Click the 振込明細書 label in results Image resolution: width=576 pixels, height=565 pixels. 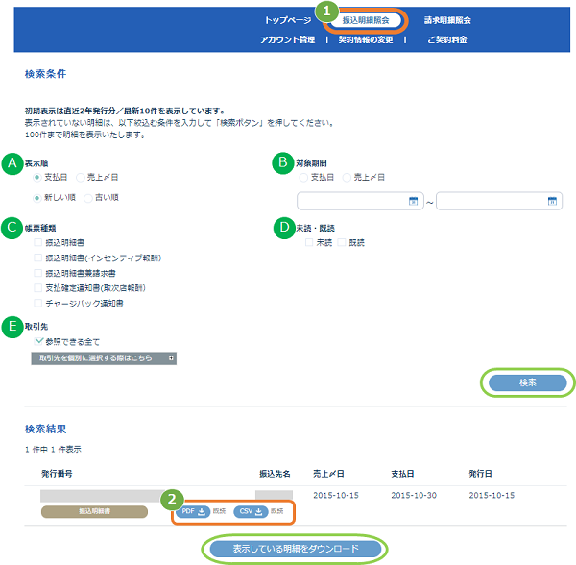click(x=94, y=511)
